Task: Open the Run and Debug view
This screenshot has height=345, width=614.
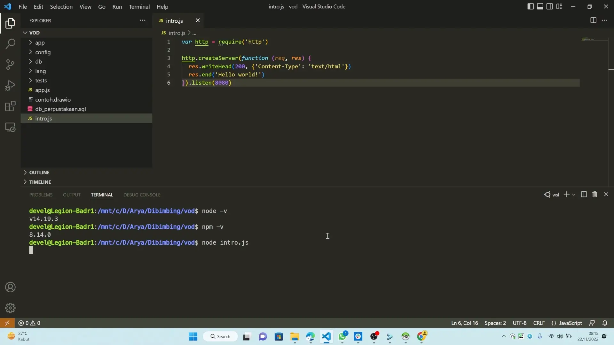Action: point(11,85)
